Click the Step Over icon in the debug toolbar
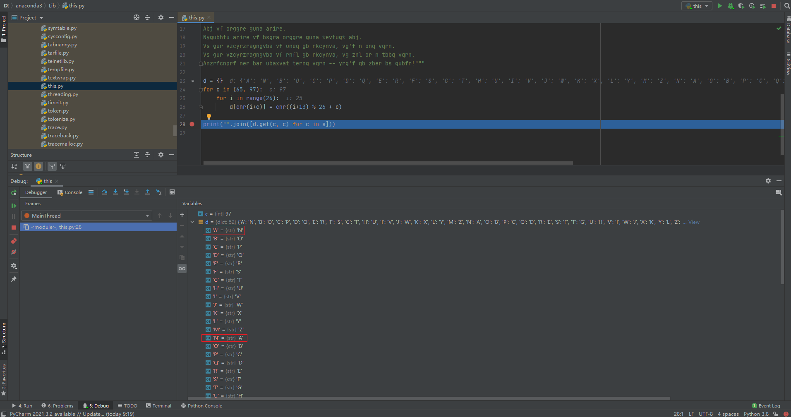791x417 pixels. click(105, 192)
